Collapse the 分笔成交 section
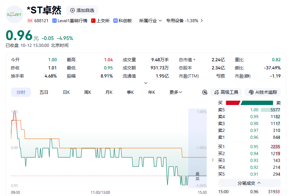Screen dimensions: 289x196 249,183
